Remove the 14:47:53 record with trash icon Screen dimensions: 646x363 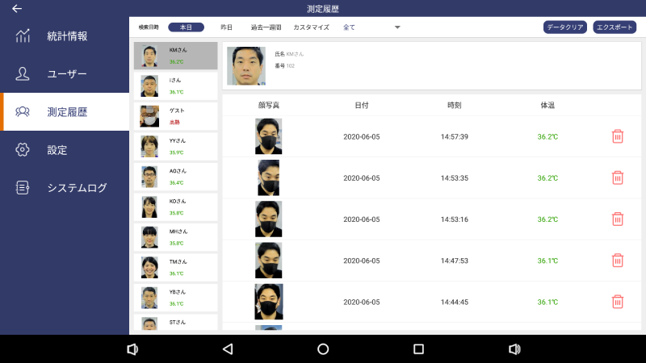click(x=618, y=261)
